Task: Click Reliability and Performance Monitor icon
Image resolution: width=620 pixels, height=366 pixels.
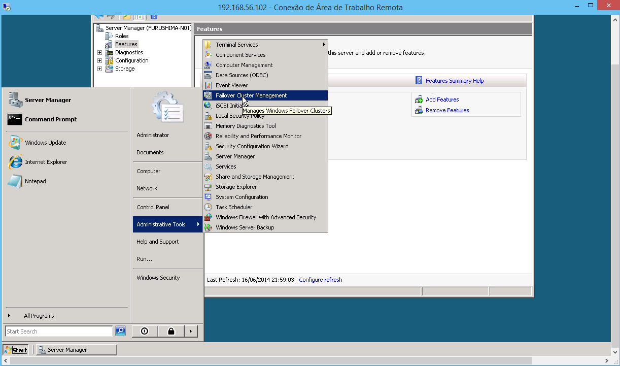Action: tap(208, 136)
